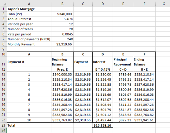The image size is (170, 133).
Task: Click the 'Beginning Balance' table header
Action: [62, 62]
